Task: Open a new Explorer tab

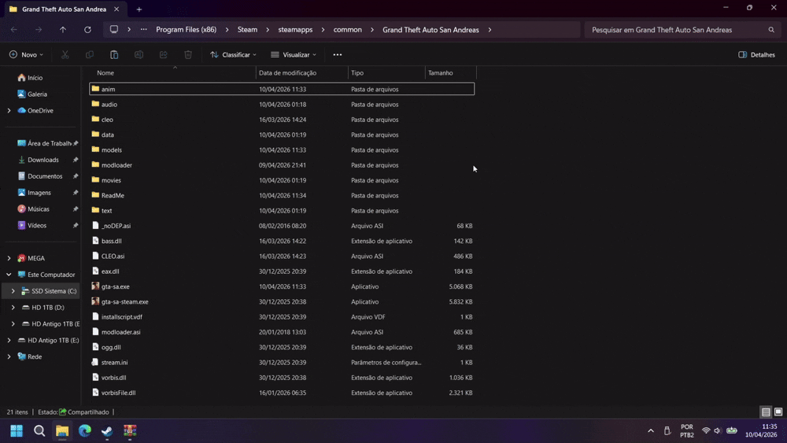Action: click(139, 9)
